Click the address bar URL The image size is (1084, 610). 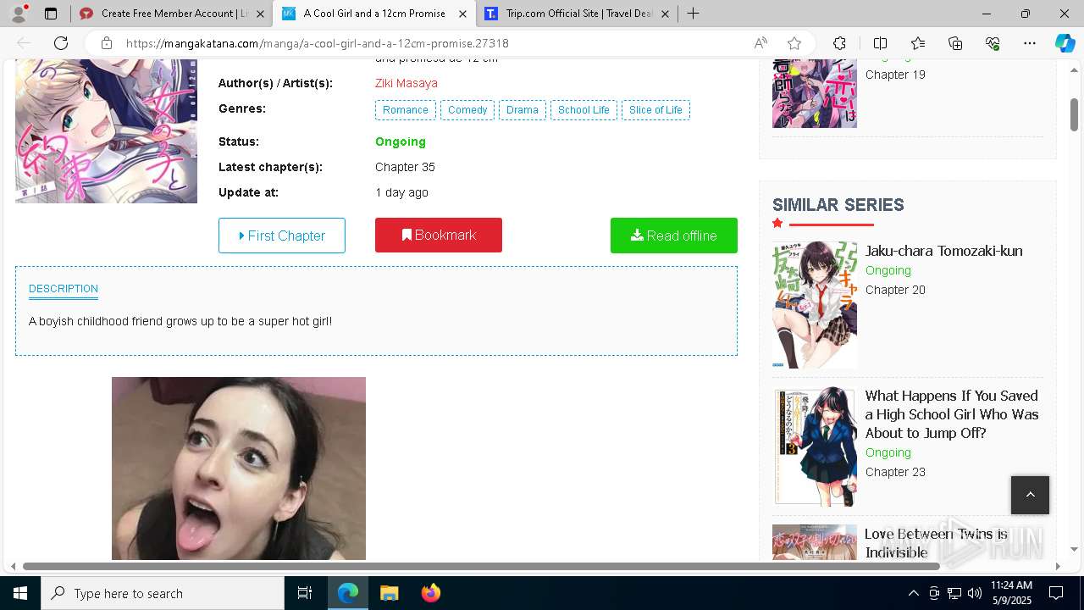click(318, 43)
